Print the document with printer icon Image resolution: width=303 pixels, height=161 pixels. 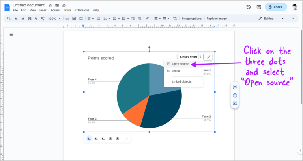click(x=29, y=19)
